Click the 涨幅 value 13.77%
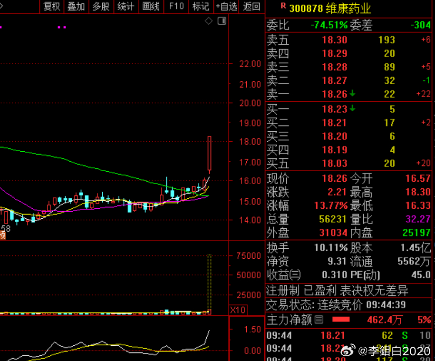This screenshot has height=361, width=435. click(331, 206)
